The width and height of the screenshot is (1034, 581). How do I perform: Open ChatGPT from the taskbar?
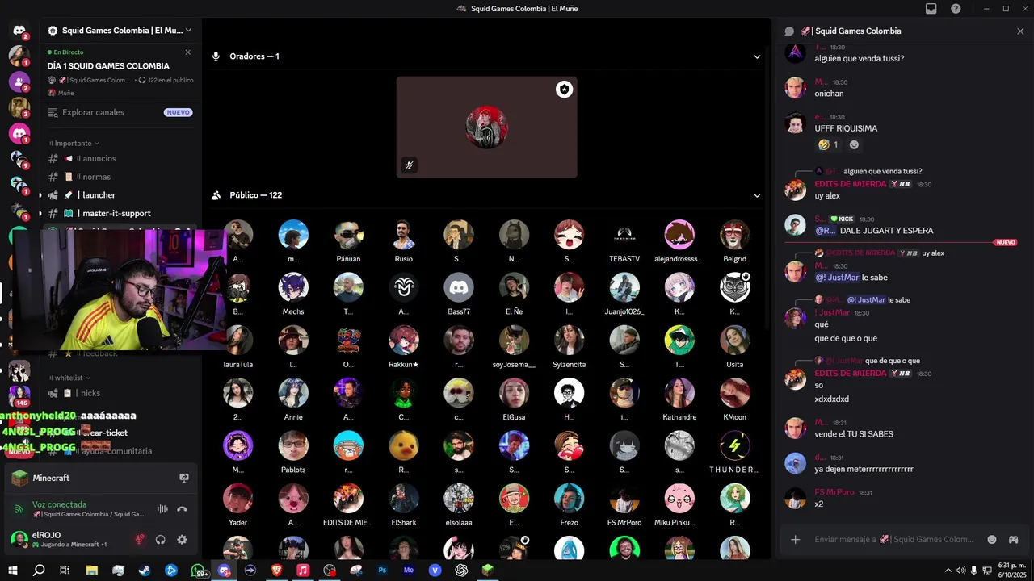pos(461,570)
